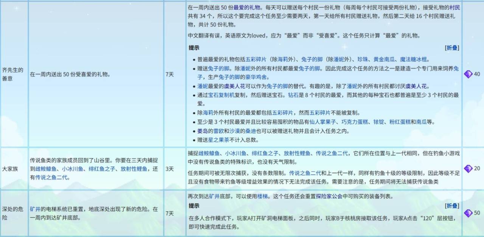Open the 桑迪 link
Screen dimensions: 484x237
coord(251,131)
